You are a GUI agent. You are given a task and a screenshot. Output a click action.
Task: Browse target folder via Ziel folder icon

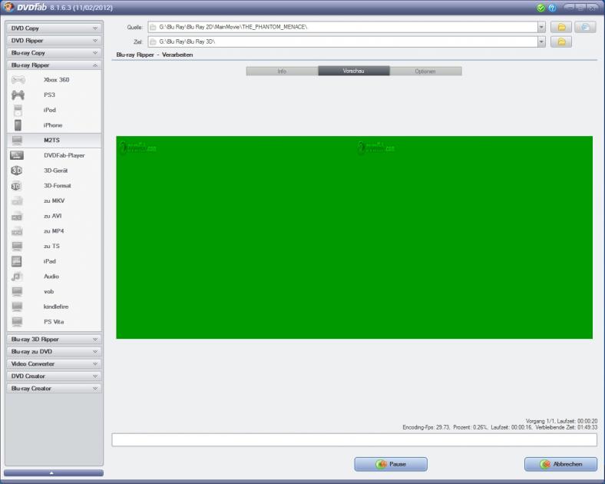(561, 41)
